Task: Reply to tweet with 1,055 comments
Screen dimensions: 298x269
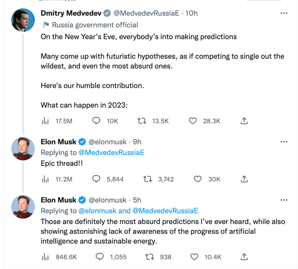Action: 99,257
